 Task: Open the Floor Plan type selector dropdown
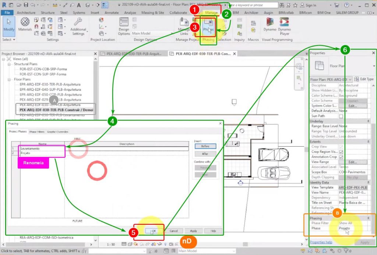coord(350,79)
